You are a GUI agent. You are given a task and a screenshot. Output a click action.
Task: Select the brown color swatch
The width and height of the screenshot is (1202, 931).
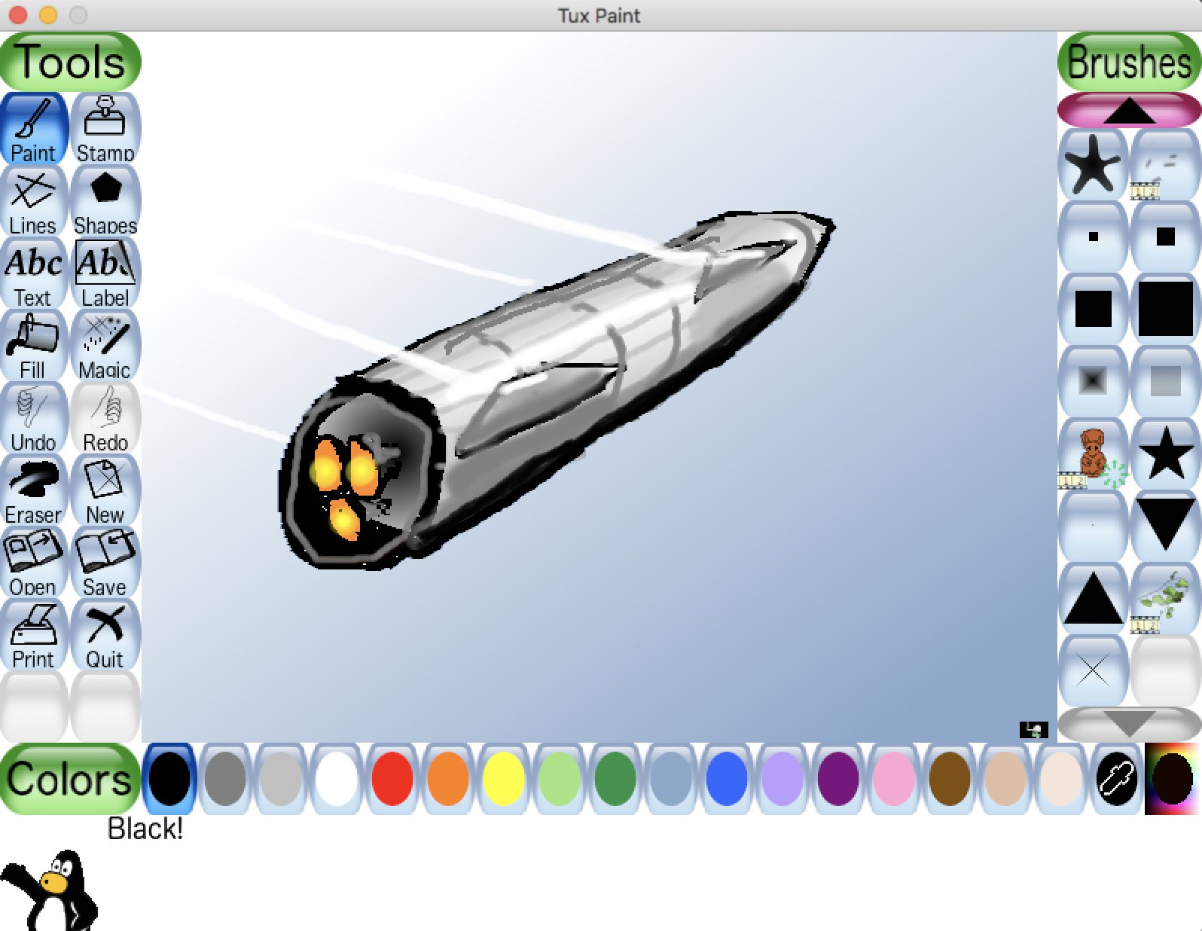[x=950, y=778]
